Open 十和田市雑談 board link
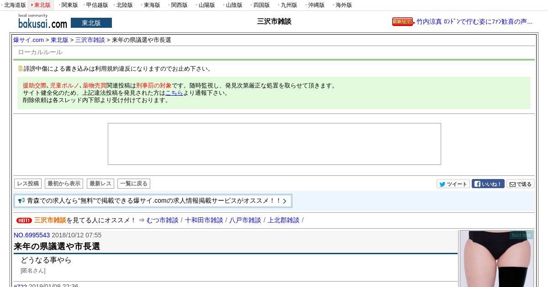 pos(204,220)
